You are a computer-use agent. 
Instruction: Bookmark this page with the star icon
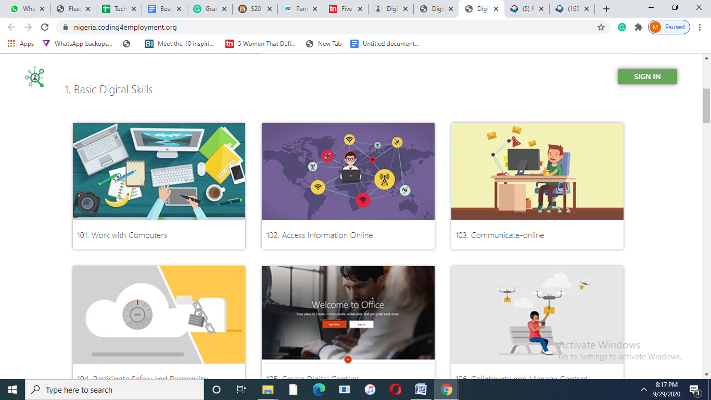click(x=601, y=27)
